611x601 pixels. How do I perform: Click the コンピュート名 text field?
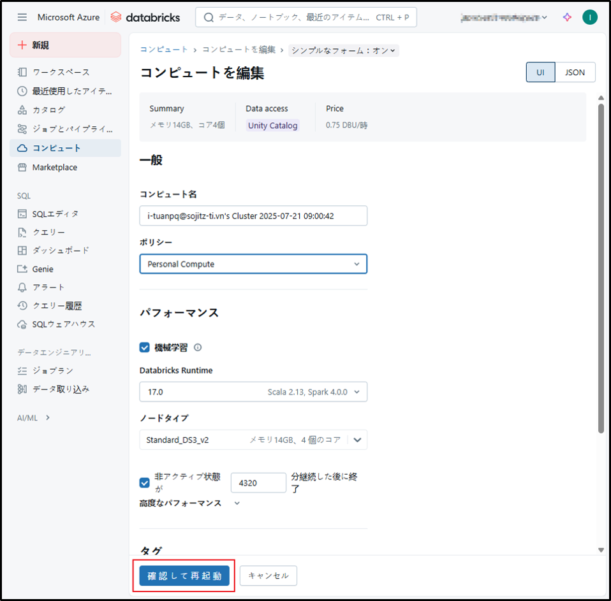[253, 216]
